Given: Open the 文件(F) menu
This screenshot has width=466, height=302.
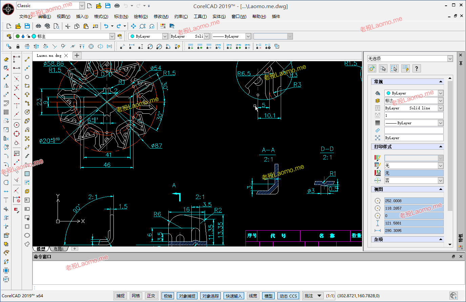Looking at the screenshot, I should pyautogui.click(x=26, y=17).
